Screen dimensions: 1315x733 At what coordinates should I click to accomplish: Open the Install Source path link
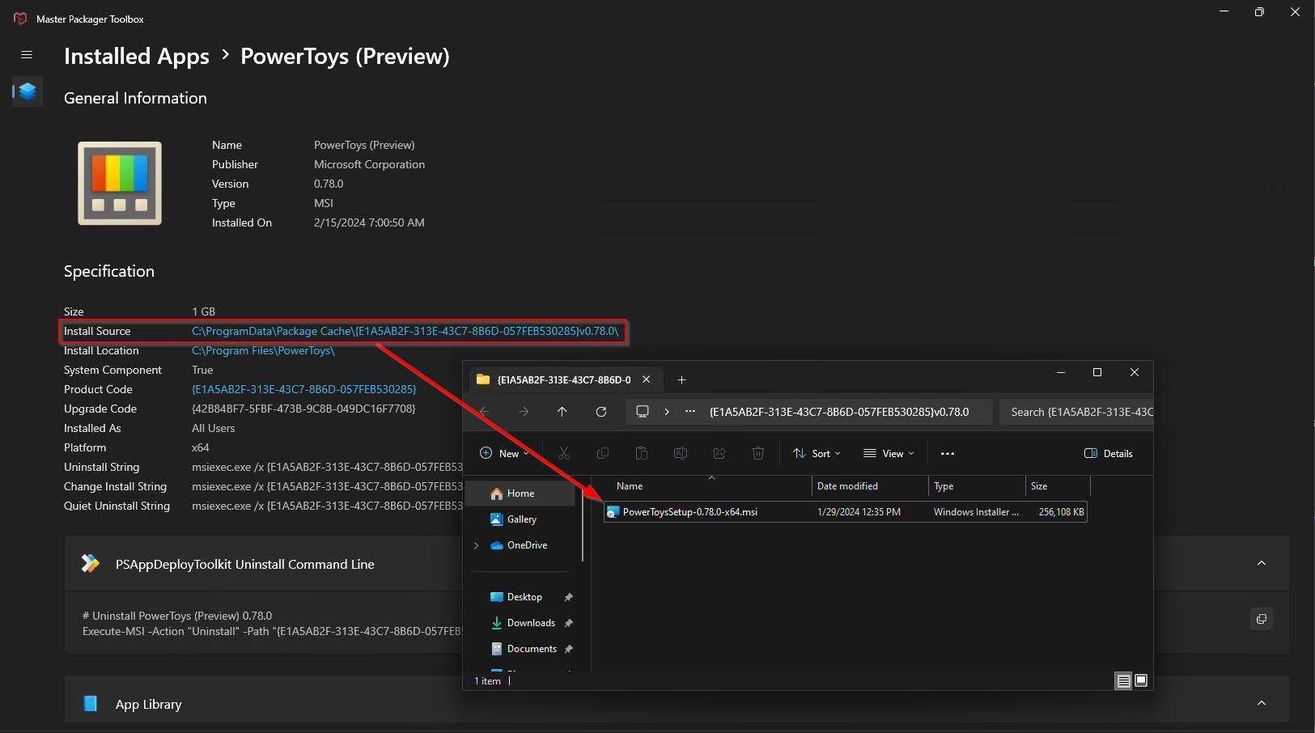pos(405,331)
